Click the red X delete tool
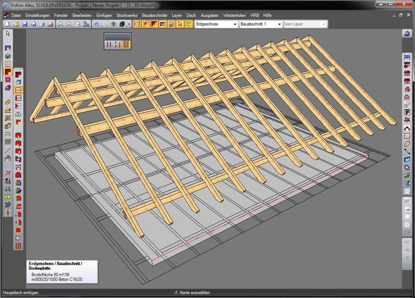The width and height of the screenshot is (415, 298). click(x=8, y=173)
